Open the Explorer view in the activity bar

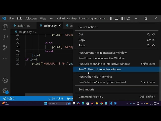coord(5,27)
